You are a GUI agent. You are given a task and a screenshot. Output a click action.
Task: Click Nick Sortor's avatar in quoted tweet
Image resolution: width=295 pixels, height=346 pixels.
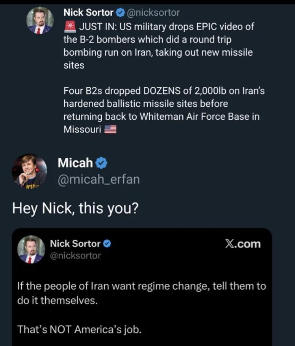point(31,249)
